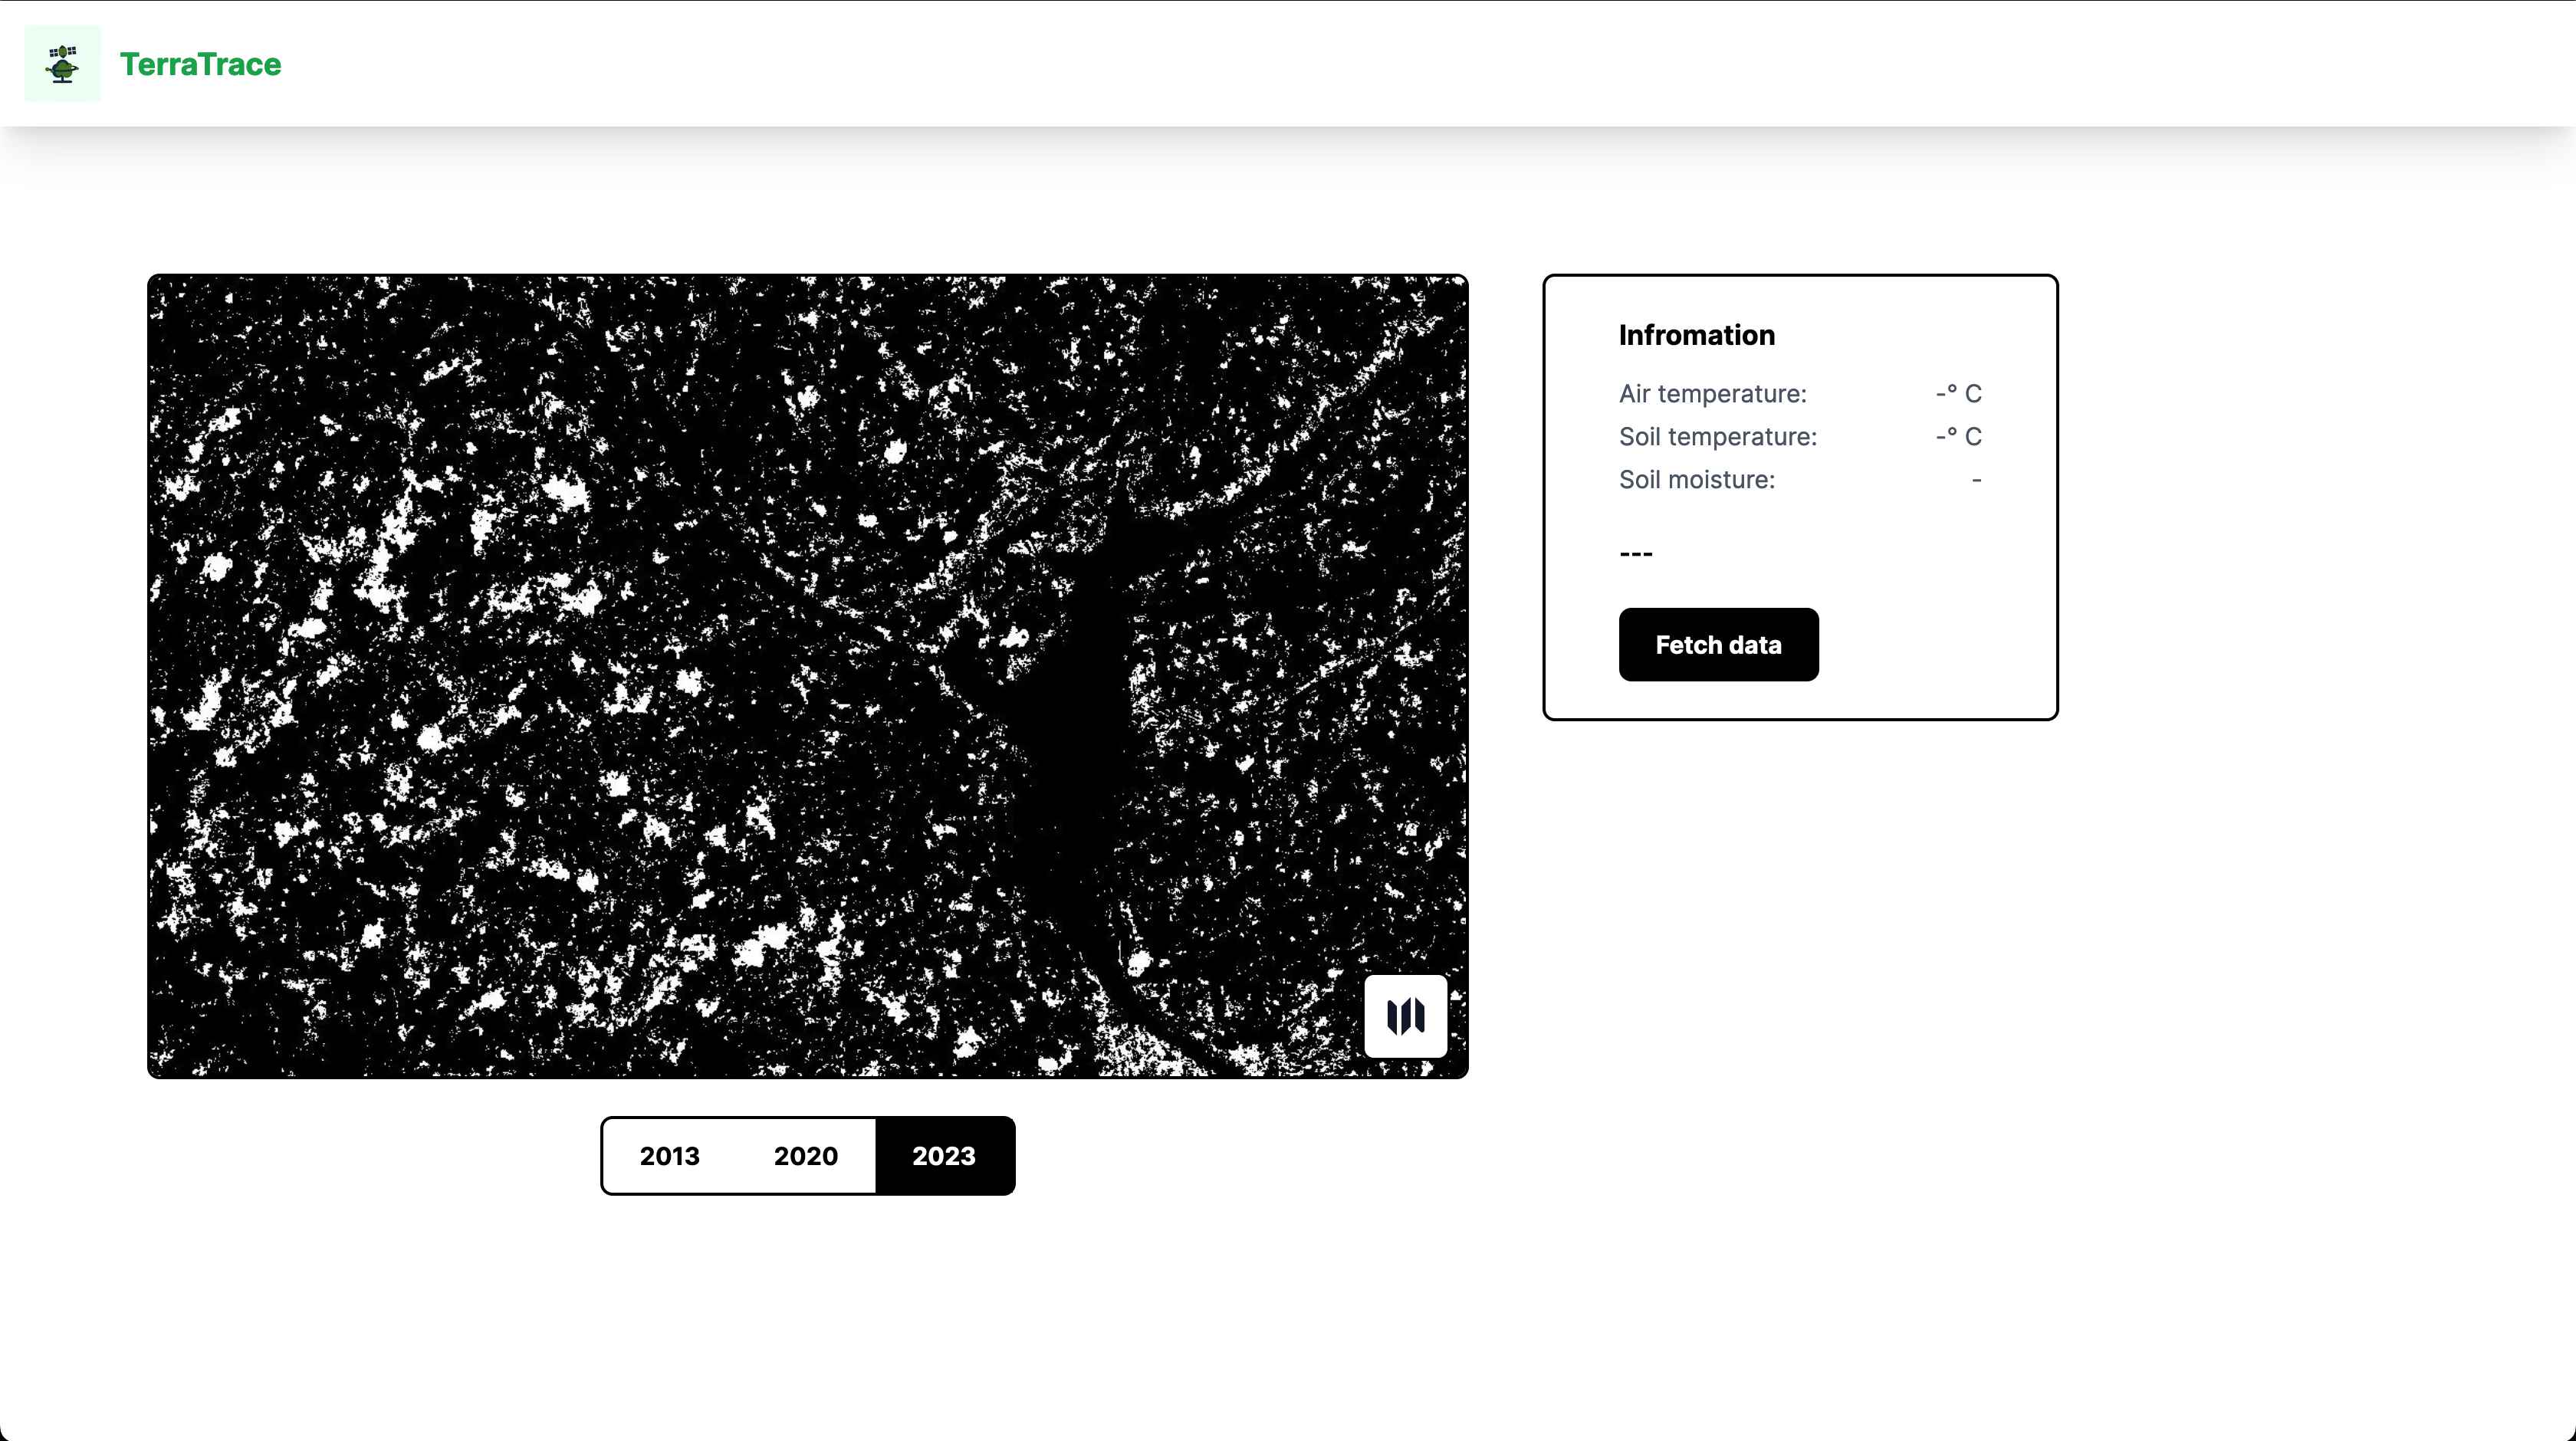Screen dimensions: 2576x1441
Task: Select the active 2023 year option
Action: [943, 1156]
